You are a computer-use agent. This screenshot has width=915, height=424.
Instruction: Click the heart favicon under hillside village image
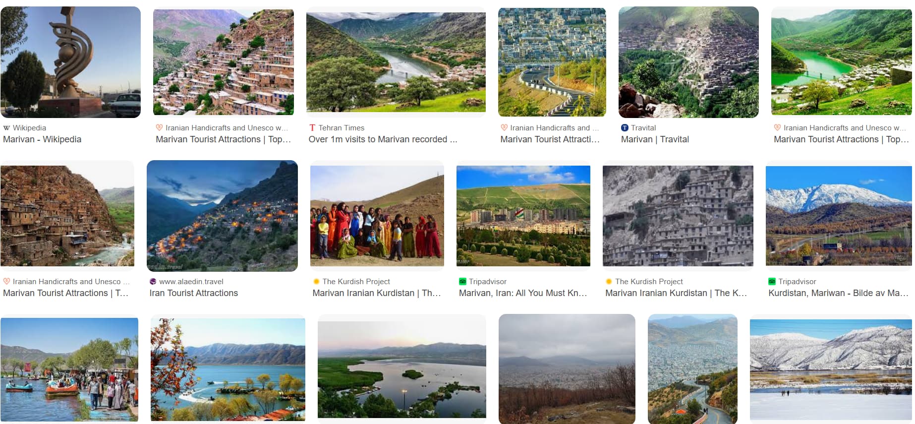point(159,128)
